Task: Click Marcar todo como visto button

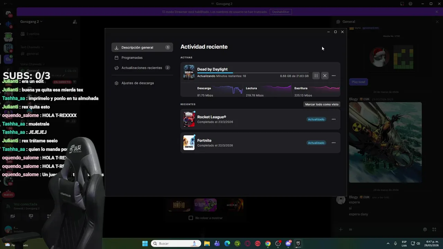Action: [x=322, y=104]
